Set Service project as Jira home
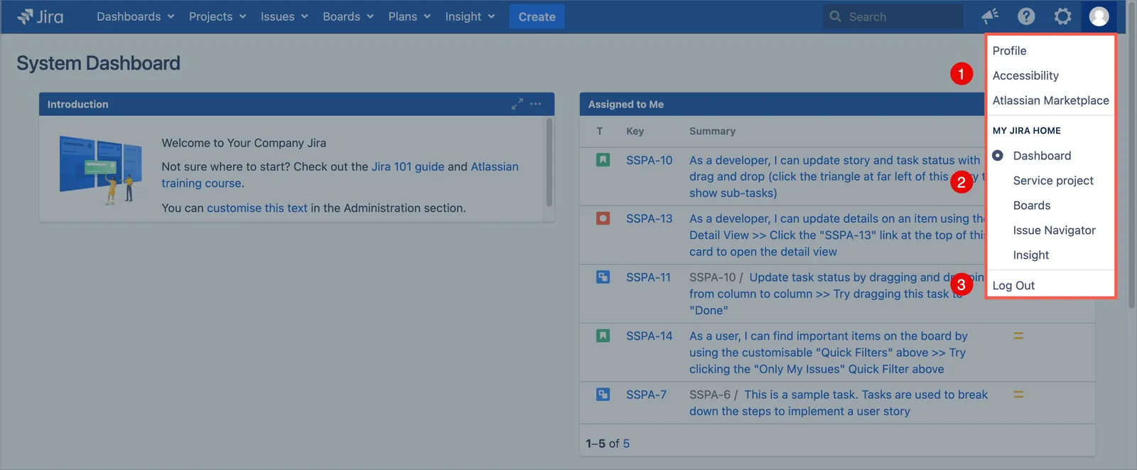1137x470 pixels. pos(1053,181)
